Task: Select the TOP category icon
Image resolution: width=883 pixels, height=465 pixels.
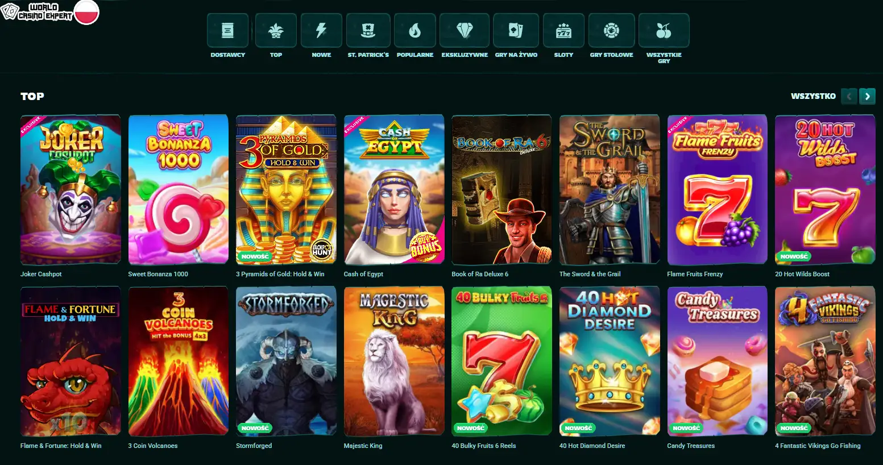Action: (x=276, y=30)
